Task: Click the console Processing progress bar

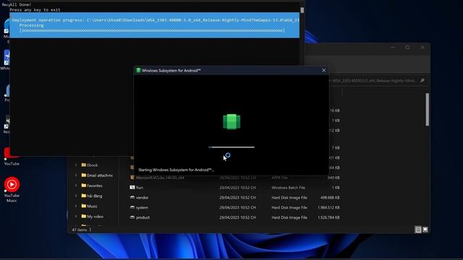Action: pos(152,30)
